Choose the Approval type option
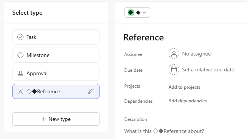 (56, 73)
